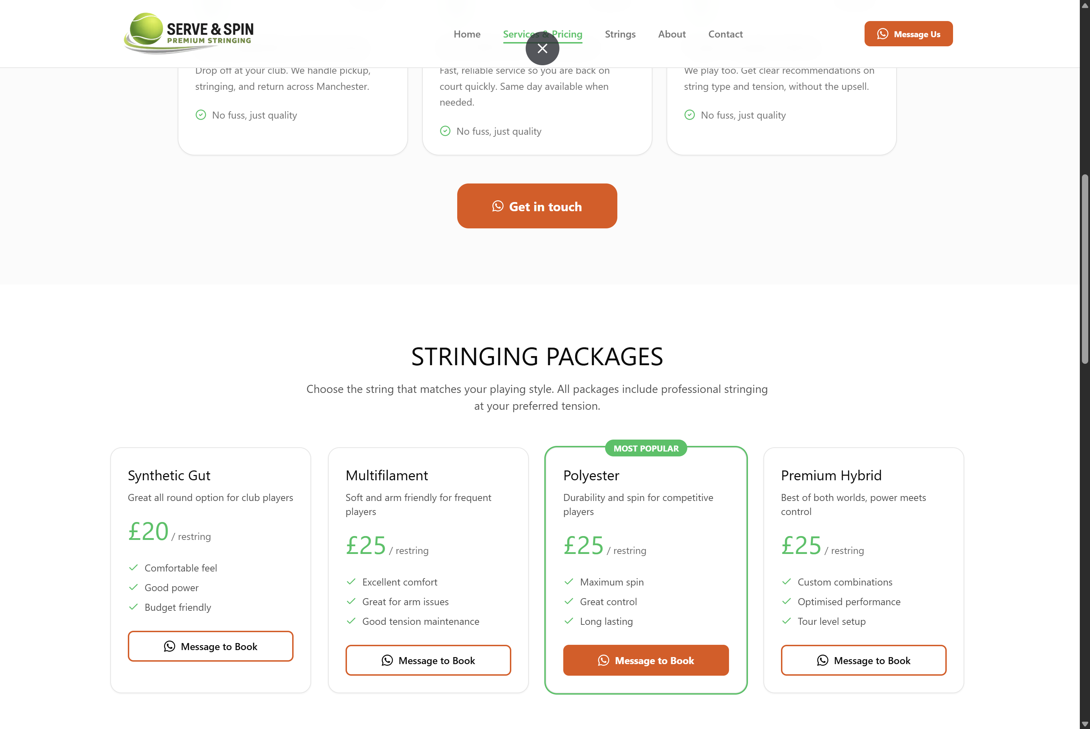Click the Polyester package title
Image resolution: width=1090 pixels, height=729 pixels.
pyautogui.click(x=591, y=475)
